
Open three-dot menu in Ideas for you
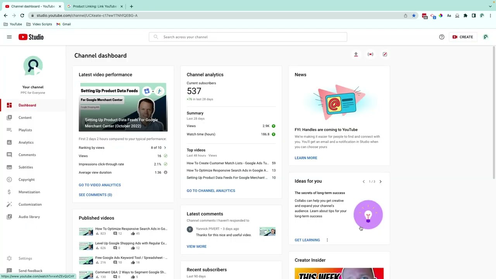click(x=327, y=240)
